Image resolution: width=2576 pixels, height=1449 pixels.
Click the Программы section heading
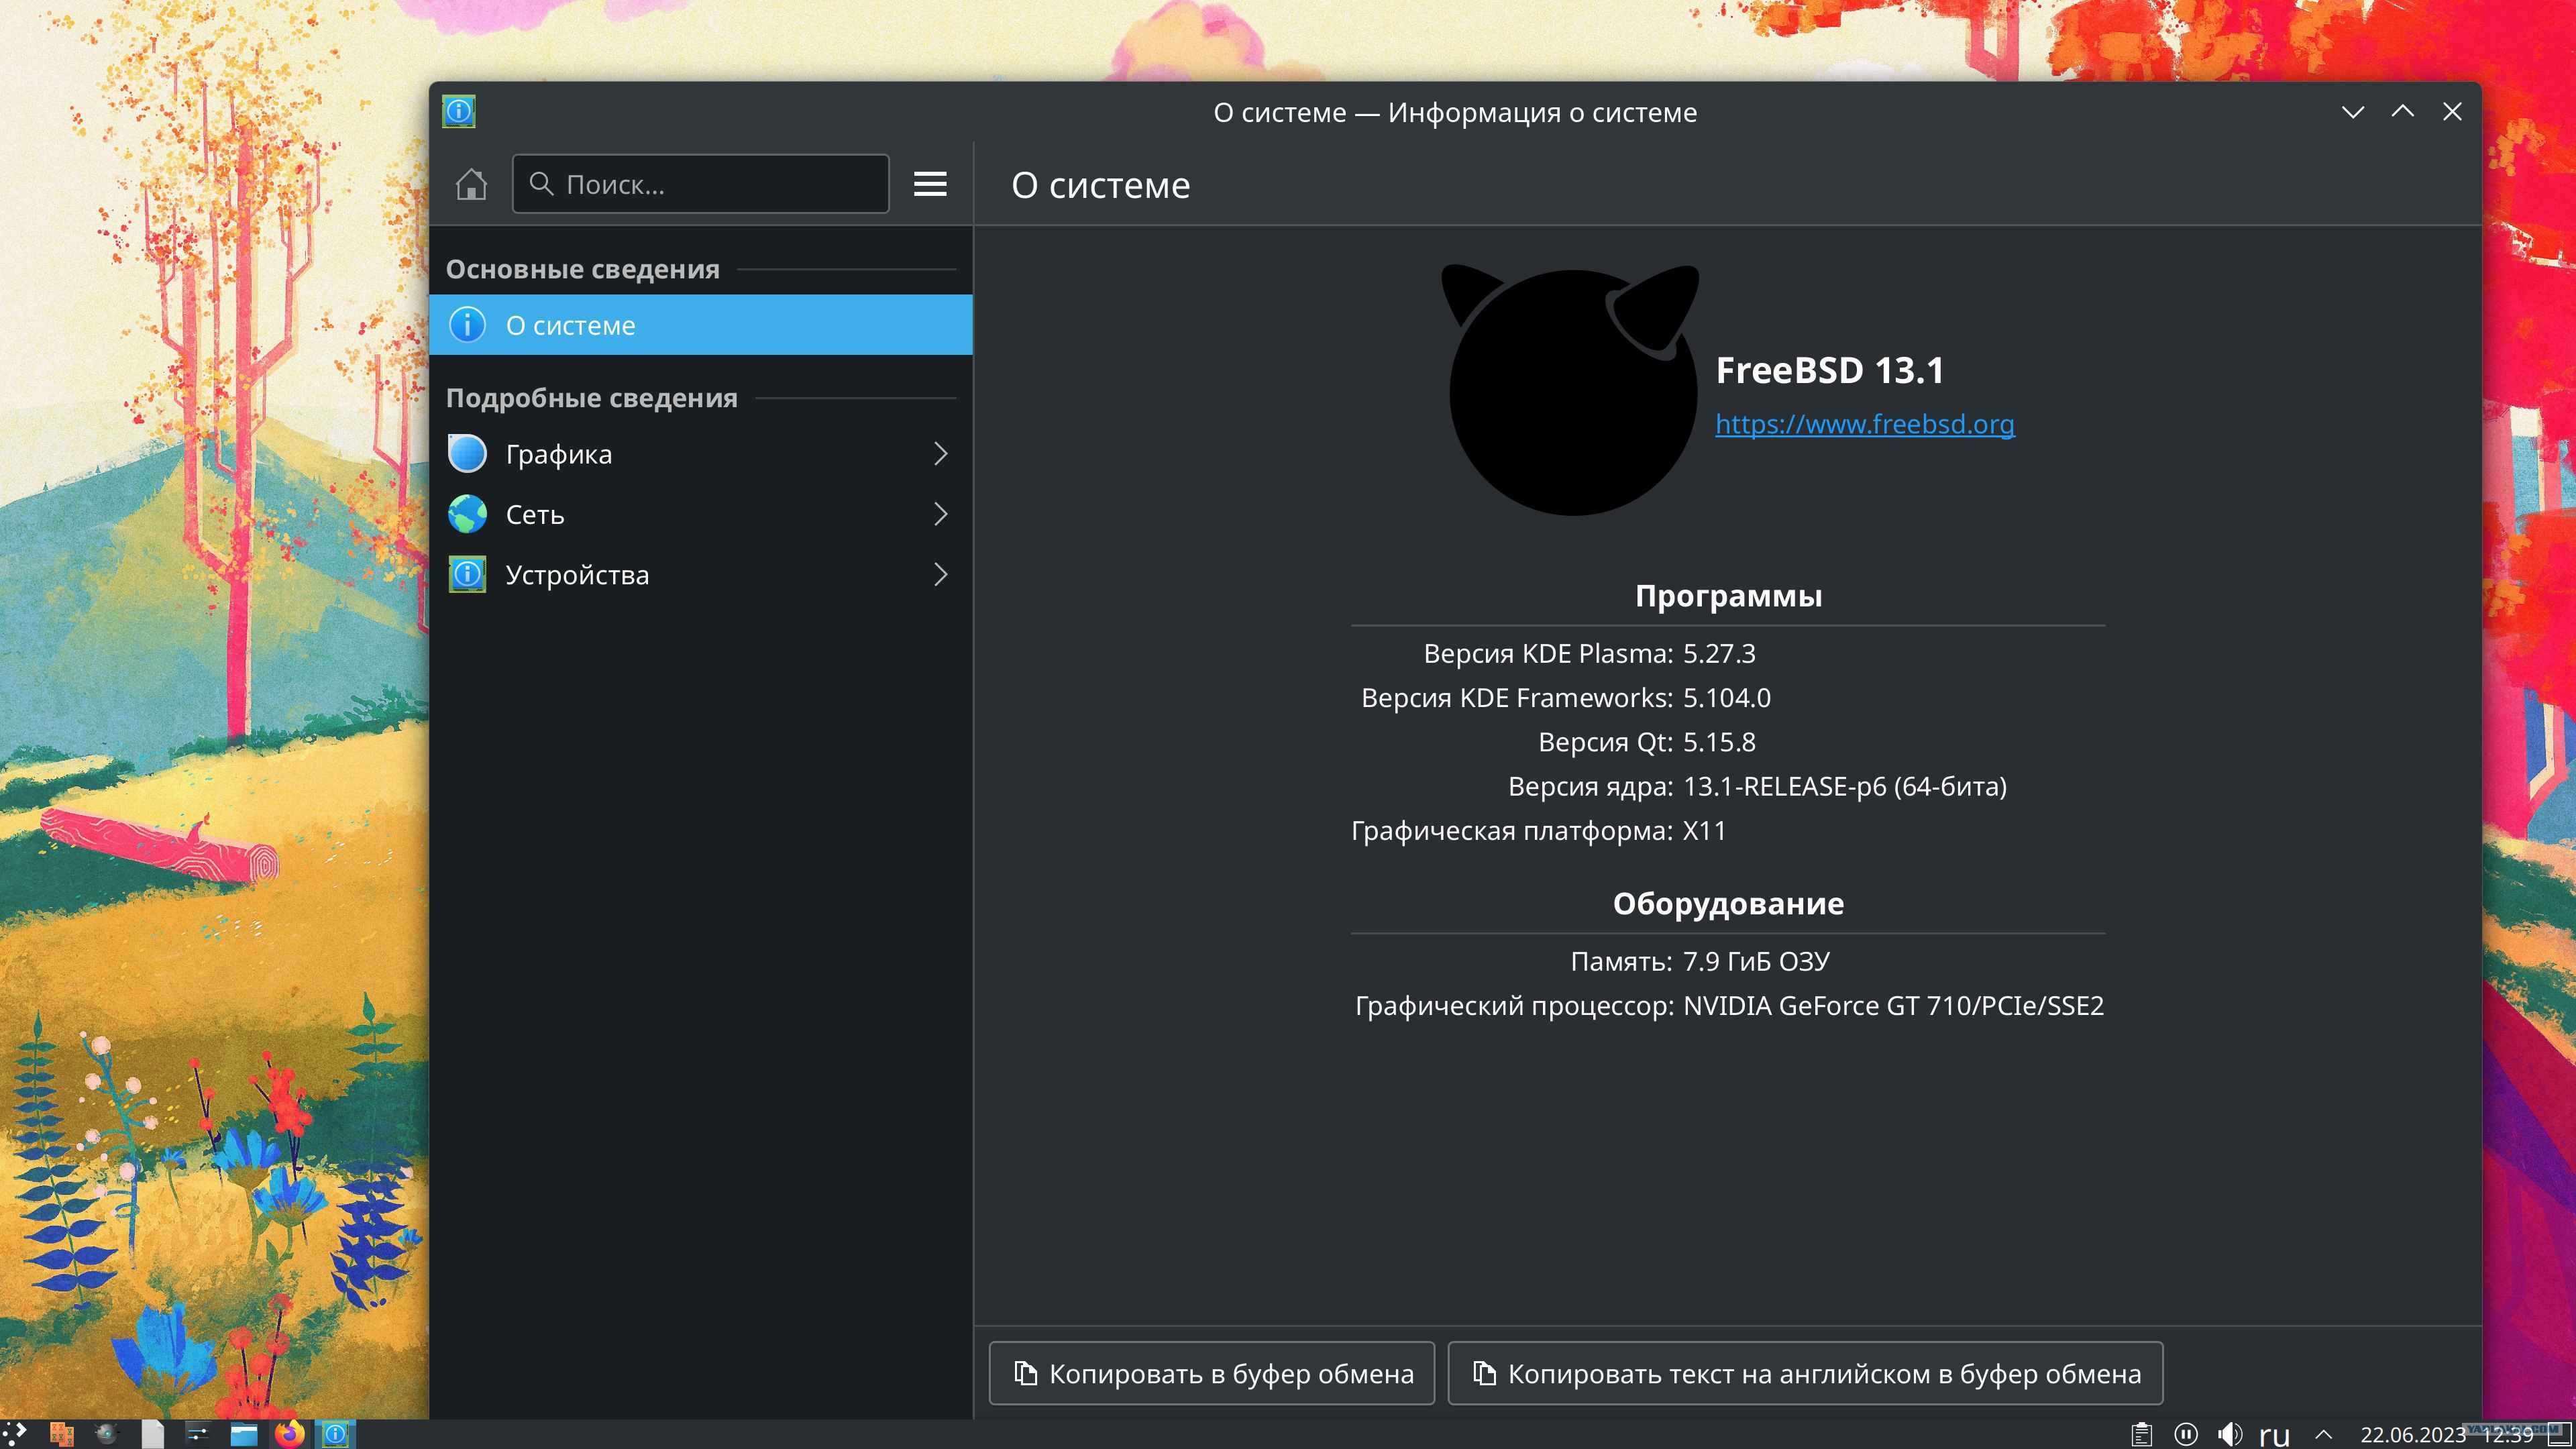pyautogui.click(x=1728, y=596)
